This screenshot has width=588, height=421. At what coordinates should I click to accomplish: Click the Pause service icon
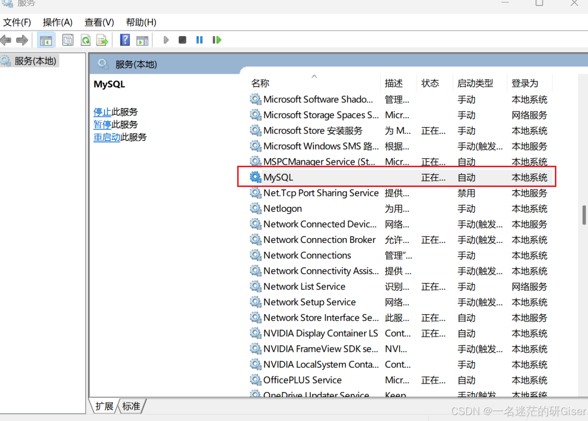[x=200, y=40]
